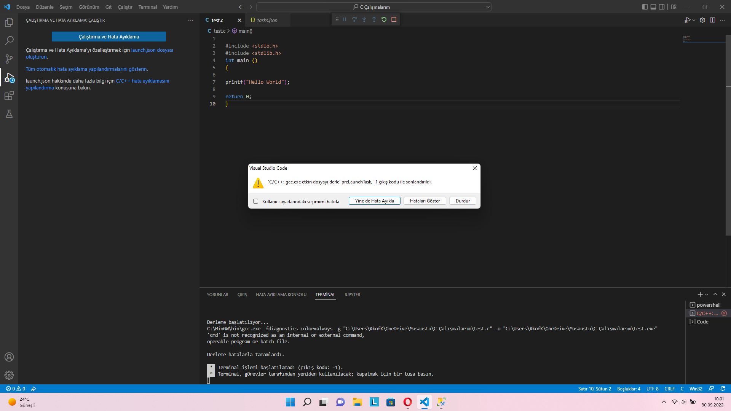731x411 pixels.
Task: Open the Terminal menu in menu bar
Action: point(147,7)
